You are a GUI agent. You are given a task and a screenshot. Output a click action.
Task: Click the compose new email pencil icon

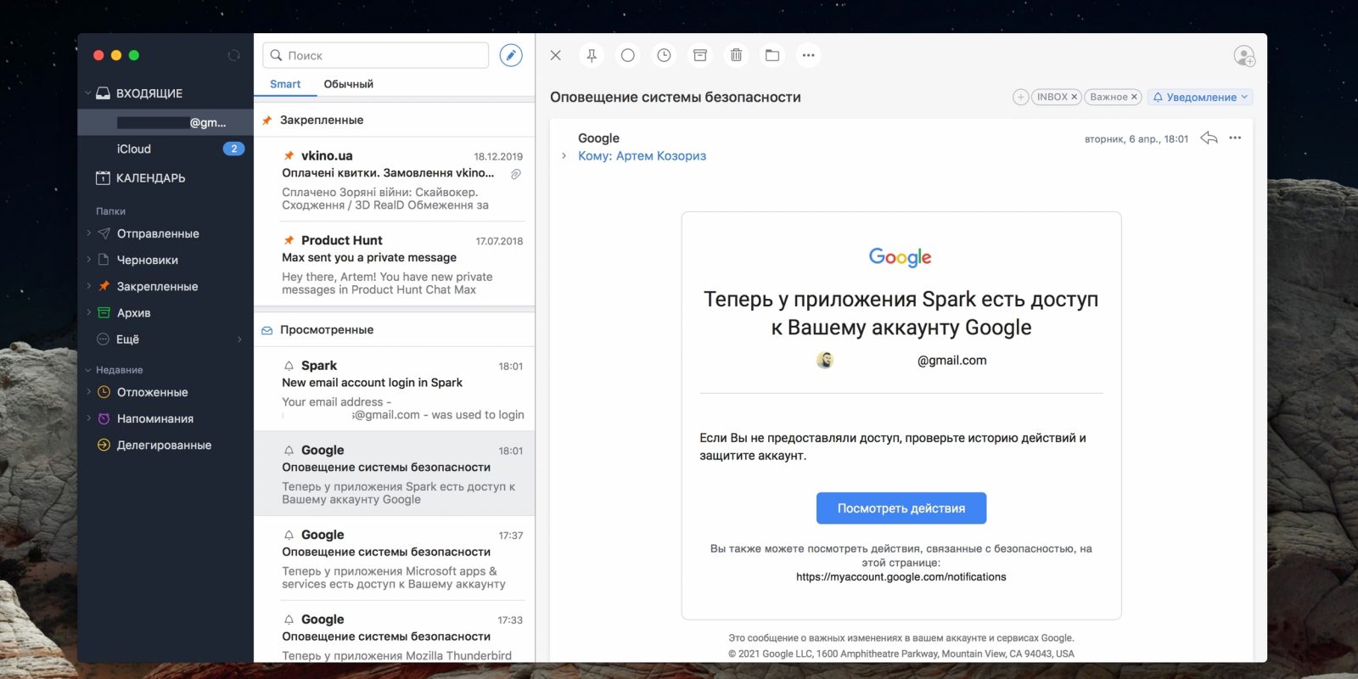point(511,55)
